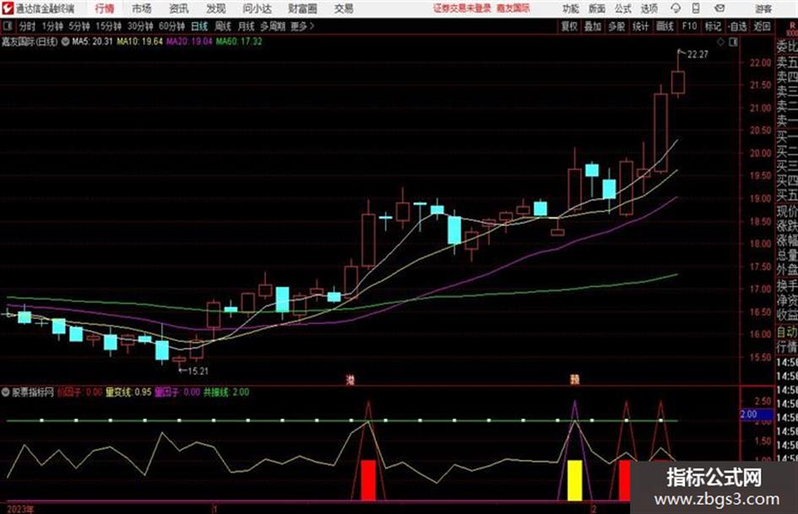Expand the MA indicator dropdown arrow

[66, 41]
